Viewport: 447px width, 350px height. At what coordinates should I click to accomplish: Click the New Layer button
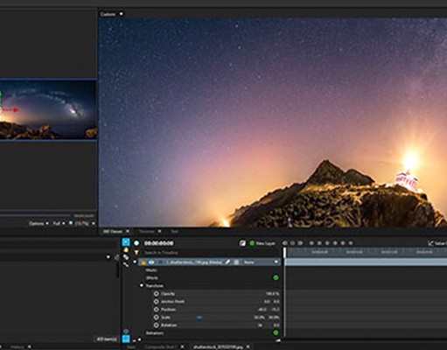[x=262, y=243]
